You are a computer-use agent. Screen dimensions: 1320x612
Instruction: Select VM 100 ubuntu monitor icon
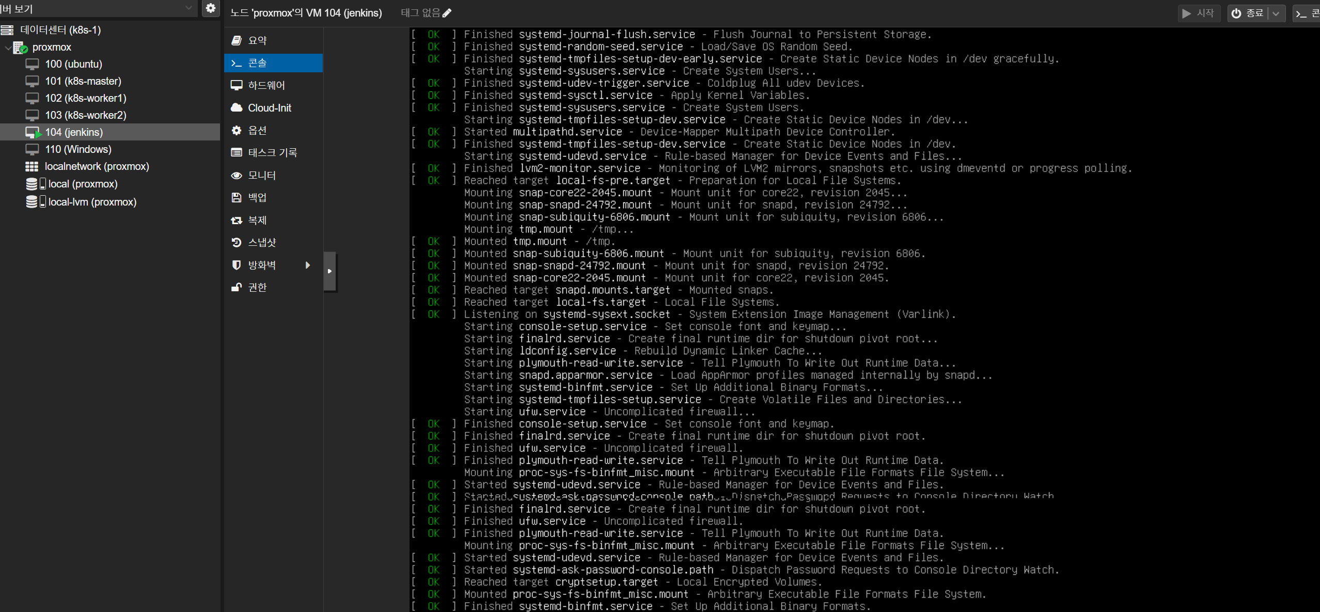pos(32,64)
